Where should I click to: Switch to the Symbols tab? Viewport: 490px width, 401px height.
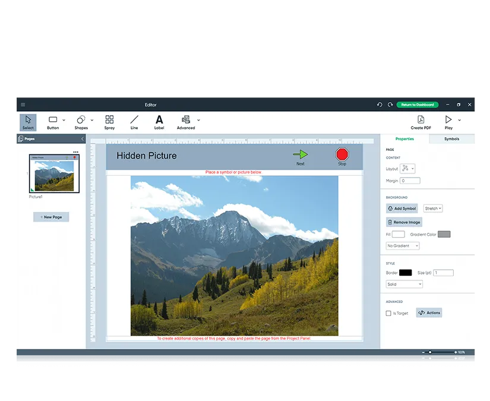[451, 139]
